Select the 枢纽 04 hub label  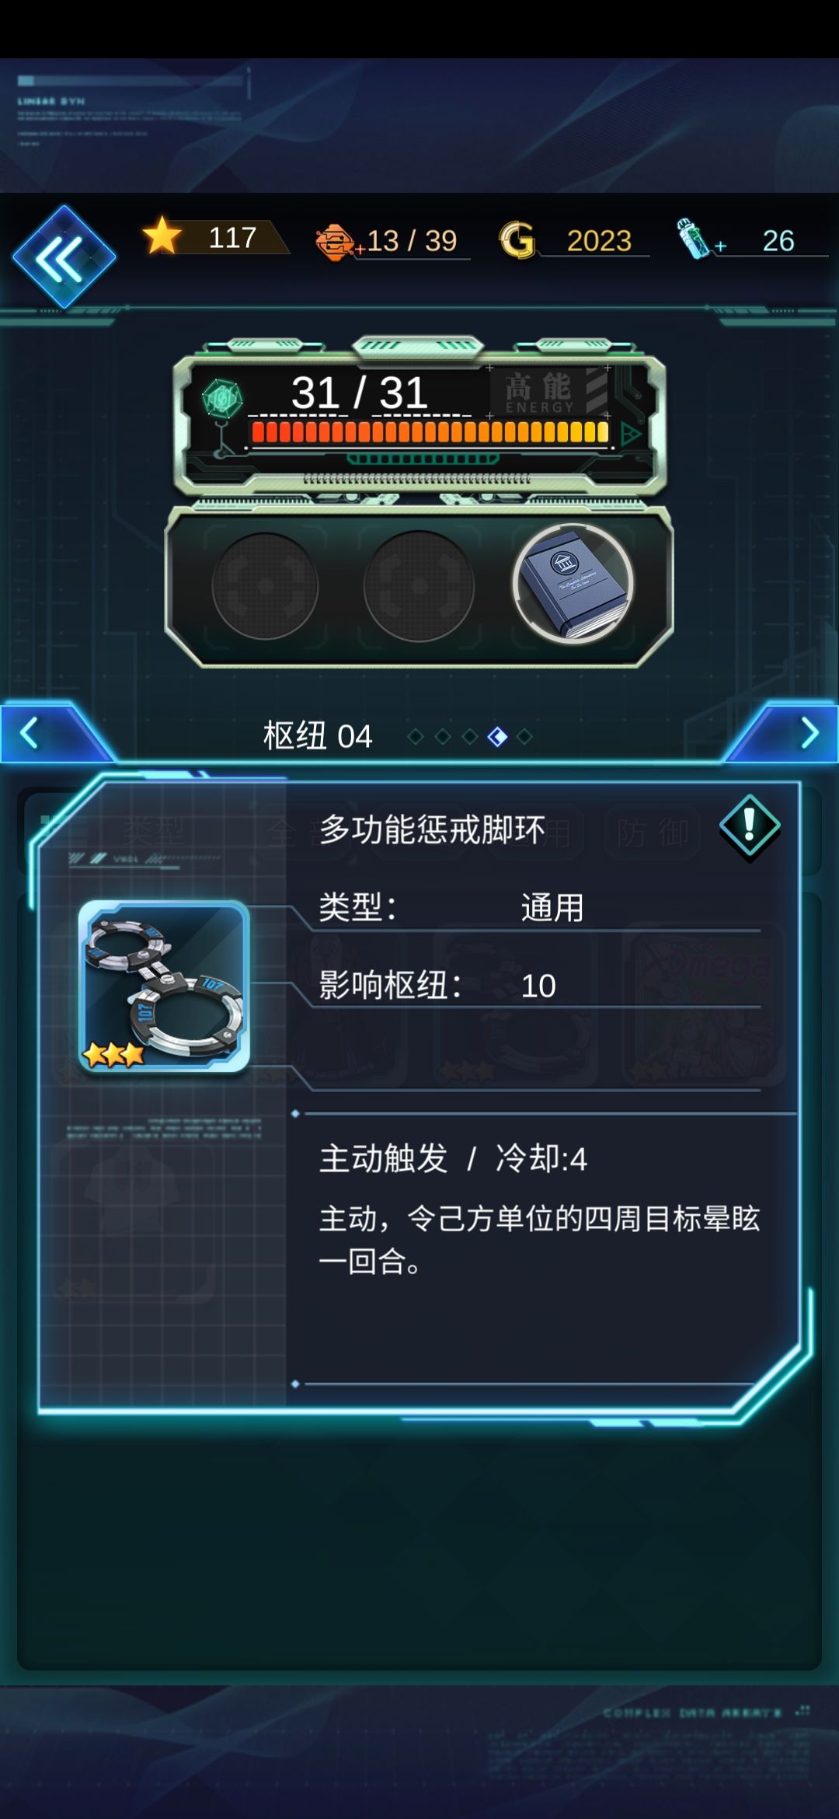click(x=318, y=736)
